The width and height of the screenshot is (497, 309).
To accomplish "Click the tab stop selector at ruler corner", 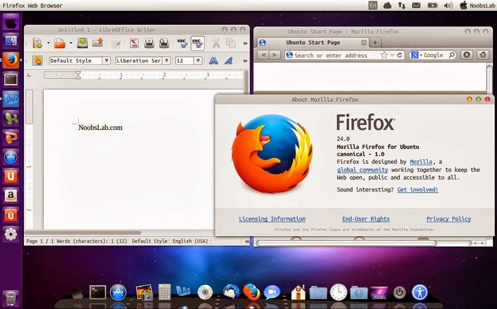I will pos(29,75).
